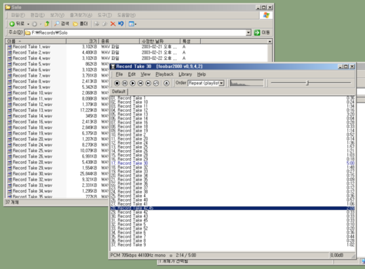
Task: Click the green Go button beside address bar
Action: click(x=262, y=33)
